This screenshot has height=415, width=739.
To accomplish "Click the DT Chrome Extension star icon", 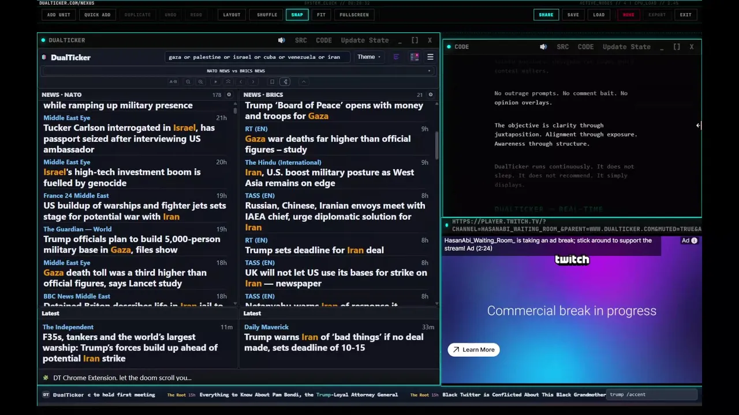I will [46, 378].
